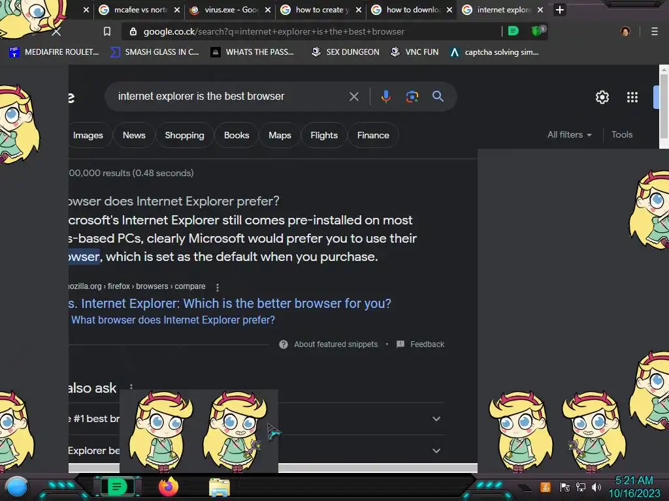Click the horizontal scrollbar at page bottom
Image resolution: width=669 pixels, height=501 pixels.
[272, 468]
